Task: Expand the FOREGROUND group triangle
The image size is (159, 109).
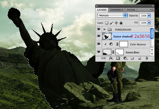Action: 105,29
